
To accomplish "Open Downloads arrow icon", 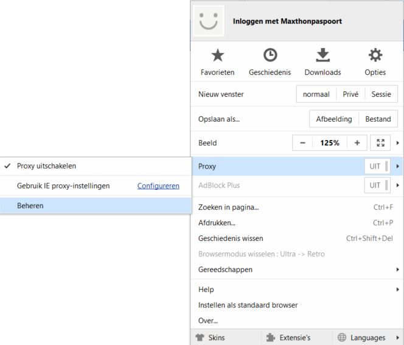I will tap(323, 55).
